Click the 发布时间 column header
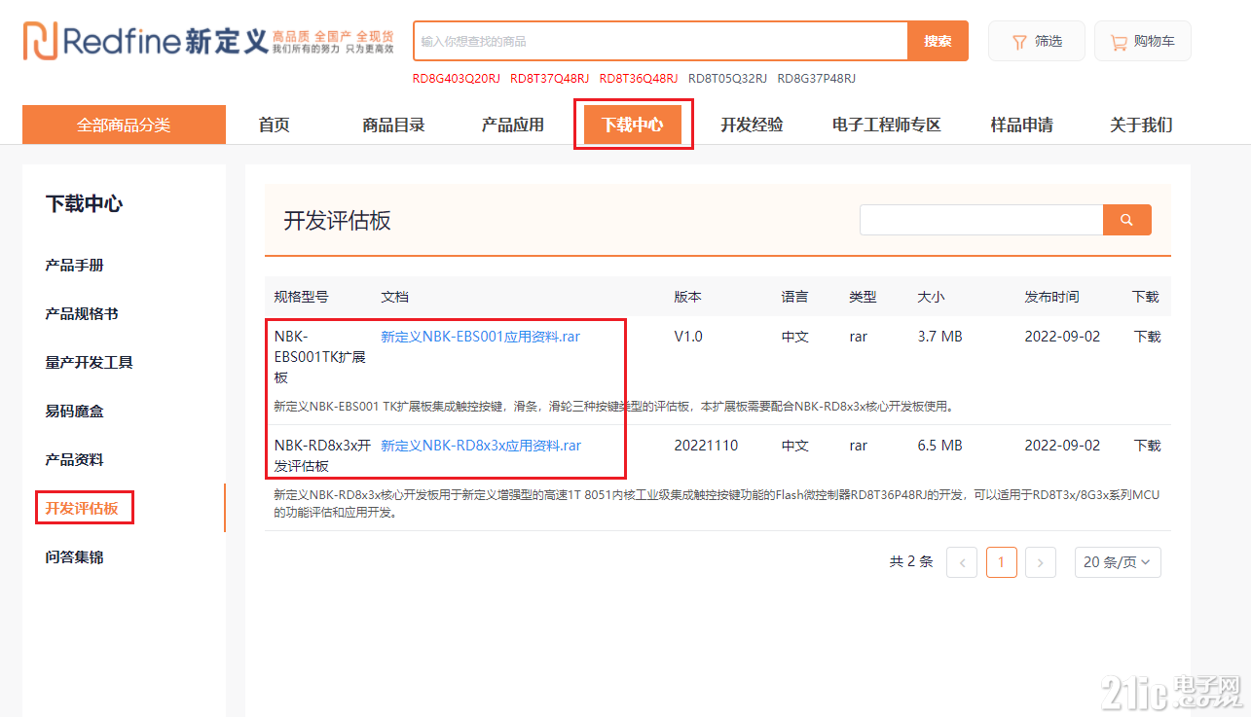 tap(1051, 297)
